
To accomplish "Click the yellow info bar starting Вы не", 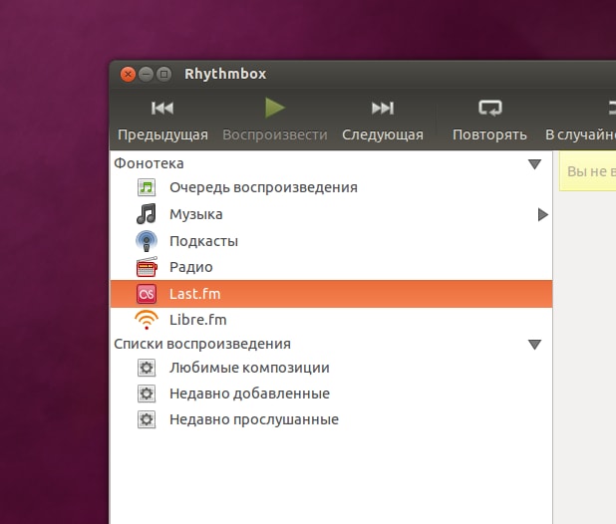I will tap(587, 171).
